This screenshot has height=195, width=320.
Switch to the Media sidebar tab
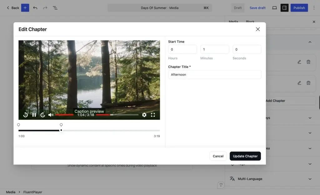pos(233,21)
